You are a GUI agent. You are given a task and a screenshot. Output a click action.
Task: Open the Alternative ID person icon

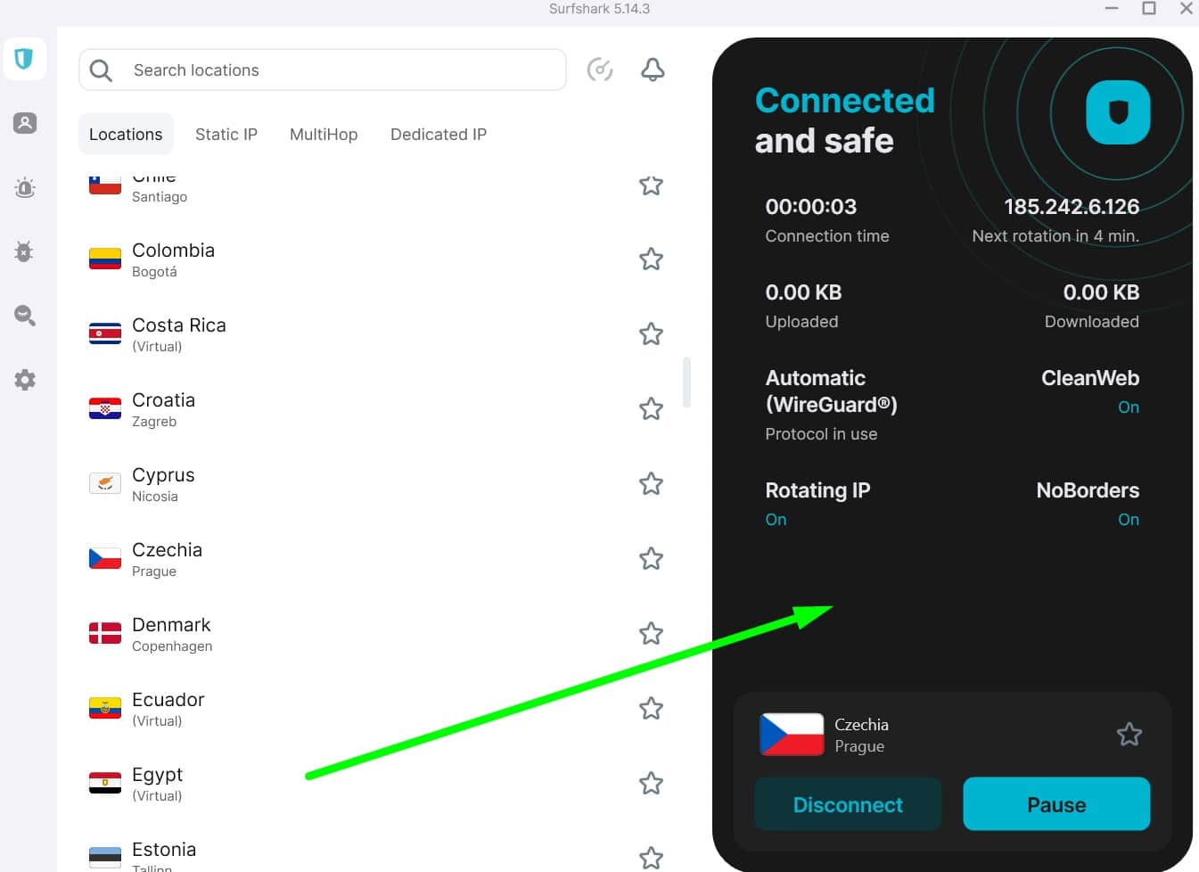(x=25, y=123)
